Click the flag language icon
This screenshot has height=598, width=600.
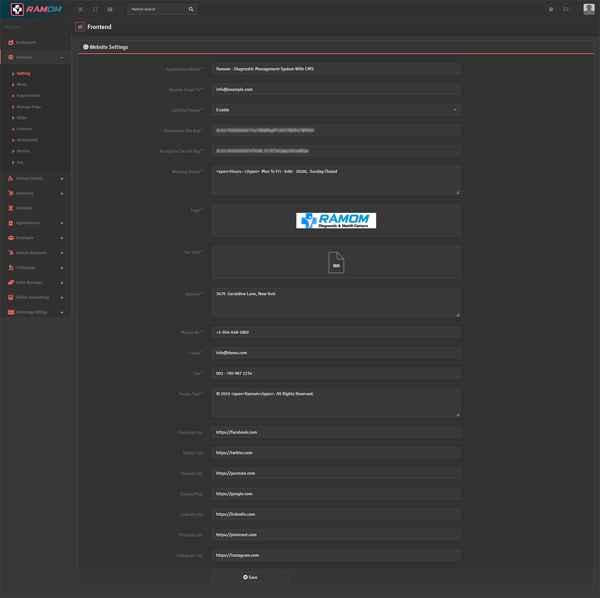pyautogui.click(x=566, y=9)
